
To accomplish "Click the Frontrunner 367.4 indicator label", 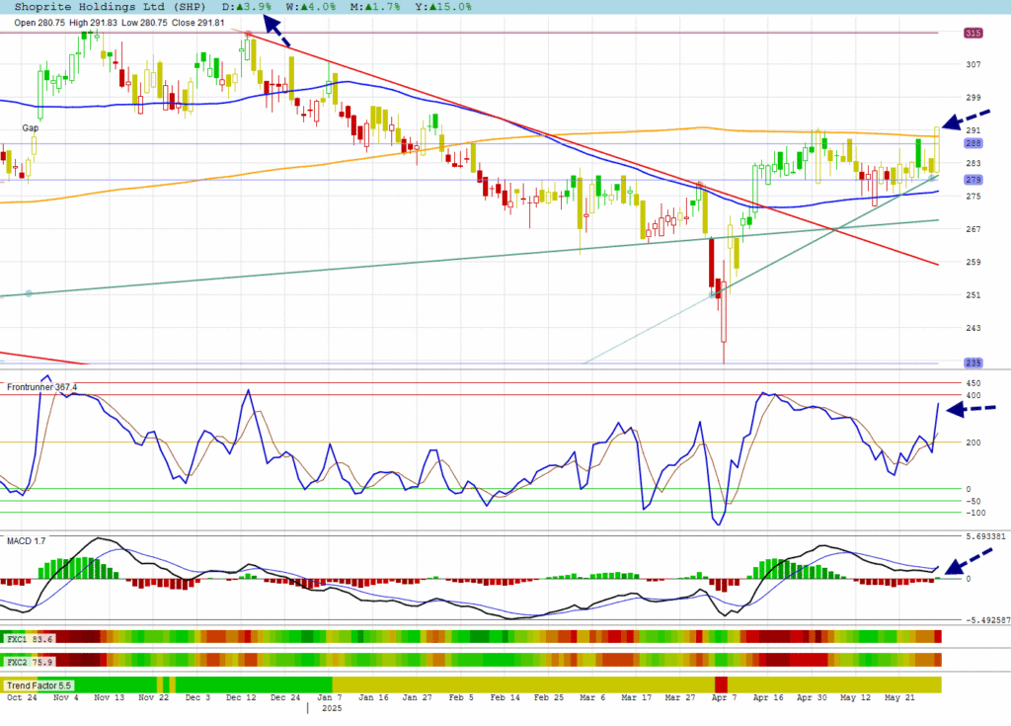I will [x=41, y=387].
